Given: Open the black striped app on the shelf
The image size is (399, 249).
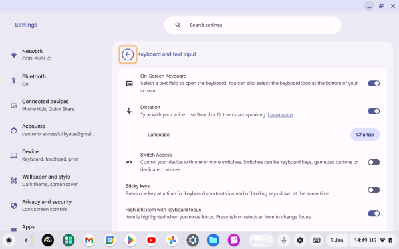Looking at the screenshot, I should pos(48,240).
